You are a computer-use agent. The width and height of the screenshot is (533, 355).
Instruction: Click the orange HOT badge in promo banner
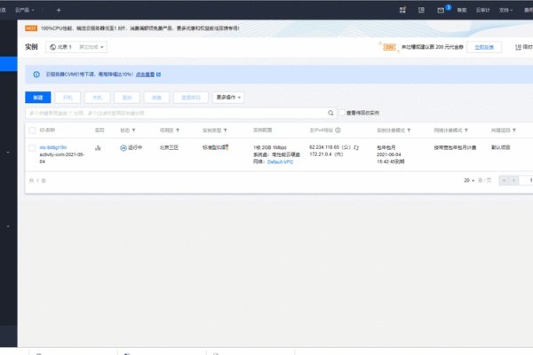31,28
